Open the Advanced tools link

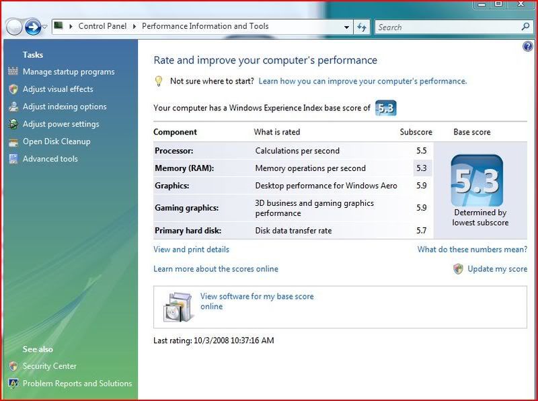pyautogui.click(x=50, y=159)
